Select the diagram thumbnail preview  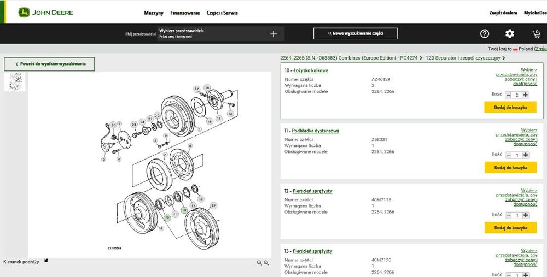tap(15, 82)
